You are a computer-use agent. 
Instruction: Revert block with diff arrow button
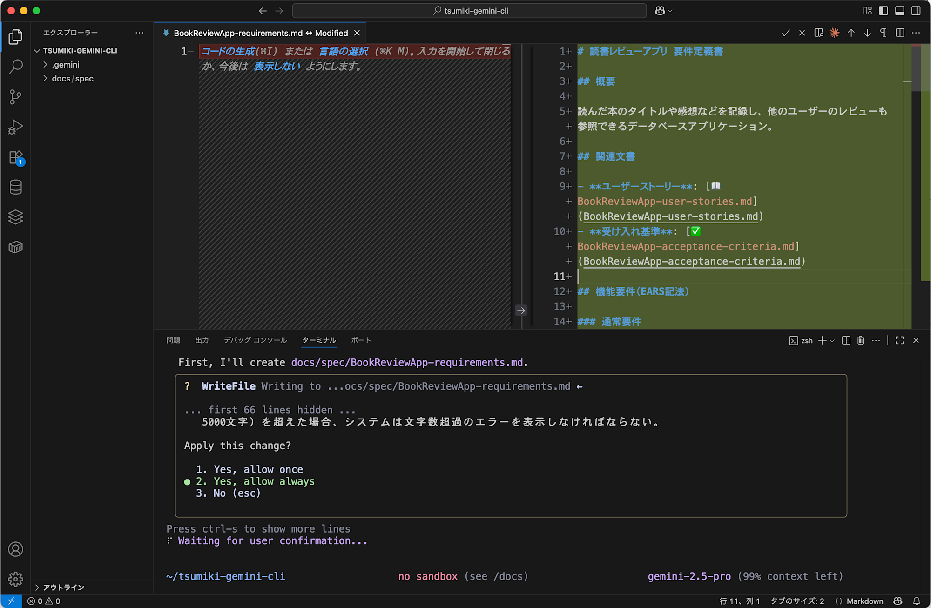521,311
